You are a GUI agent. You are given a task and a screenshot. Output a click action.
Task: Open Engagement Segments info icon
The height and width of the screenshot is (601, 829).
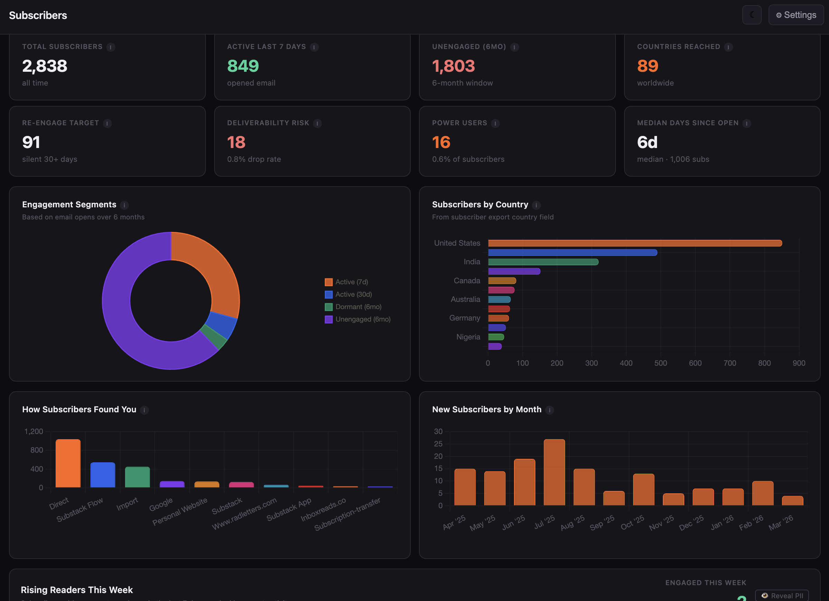pyautogui.click(x=124, y=205)
